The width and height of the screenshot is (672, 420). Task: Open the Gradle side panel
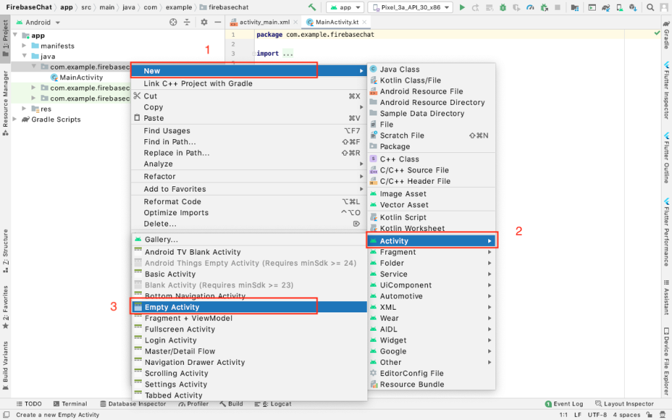pyautogui.click(x=667, y=35)
